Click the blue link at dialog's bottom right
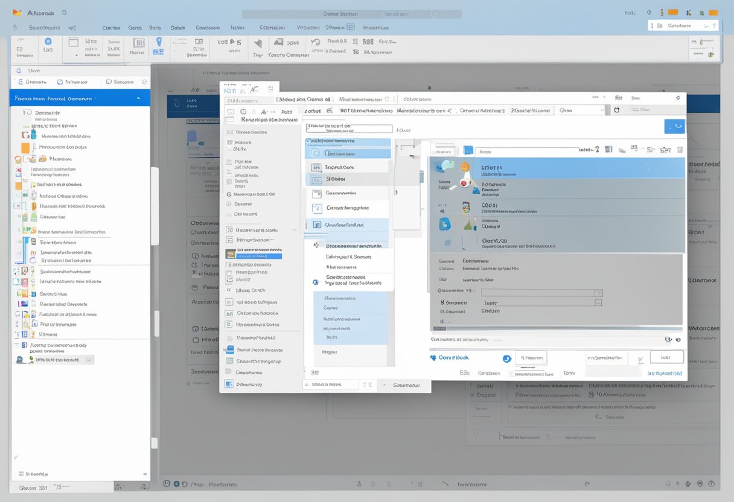Screen dimensions: 734x502 coord(665,373)
